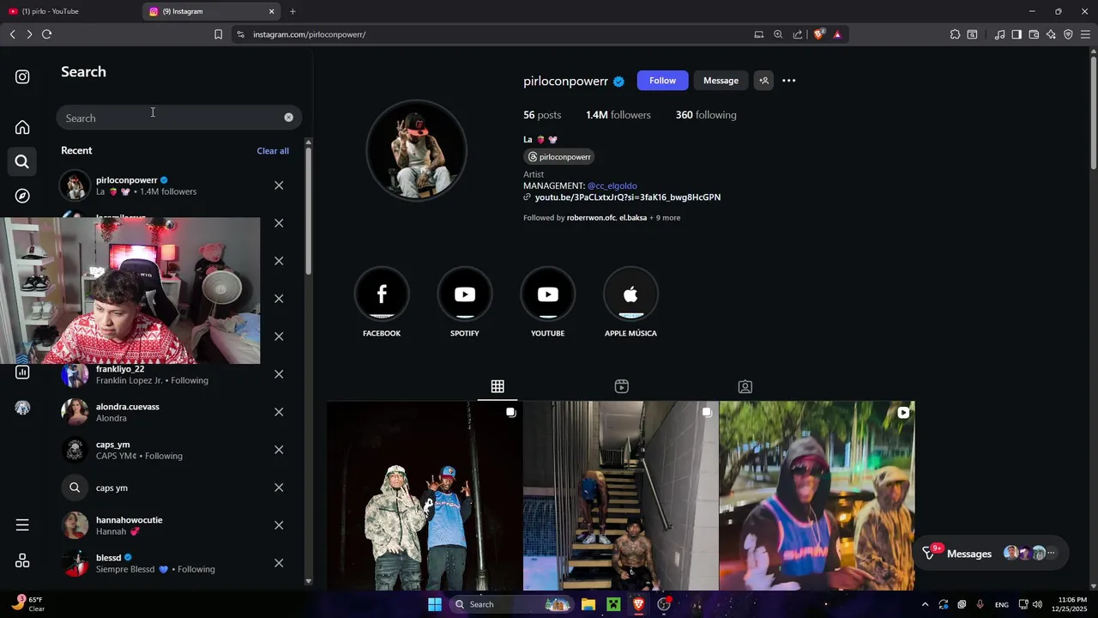Open the More hamburger menu in sidebar

coord(22,524)
